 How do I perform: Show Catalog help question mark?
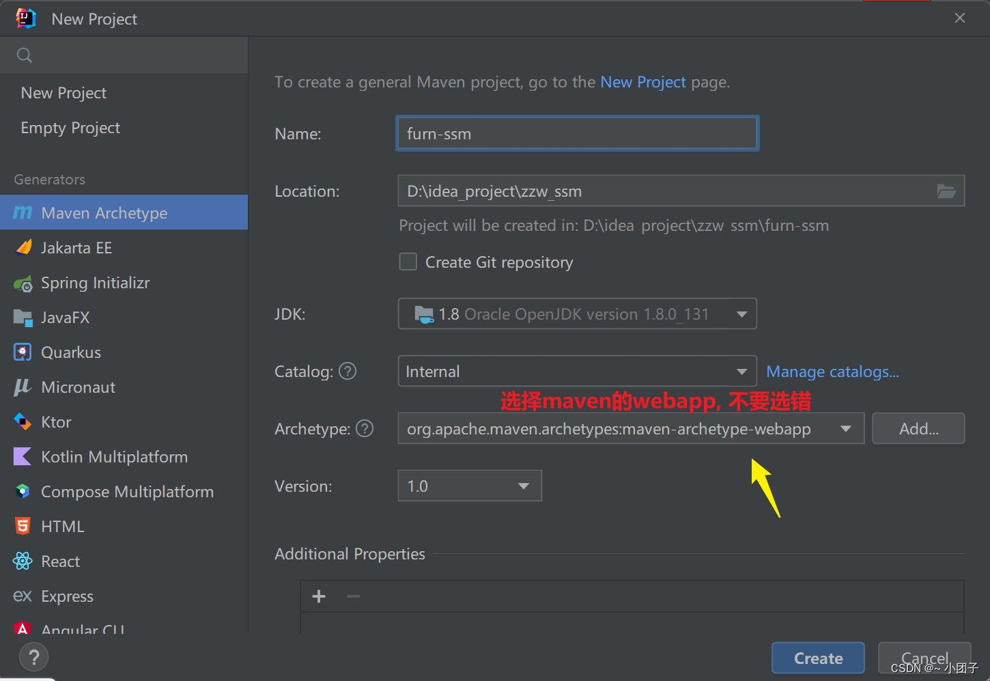tap(348, 371)
